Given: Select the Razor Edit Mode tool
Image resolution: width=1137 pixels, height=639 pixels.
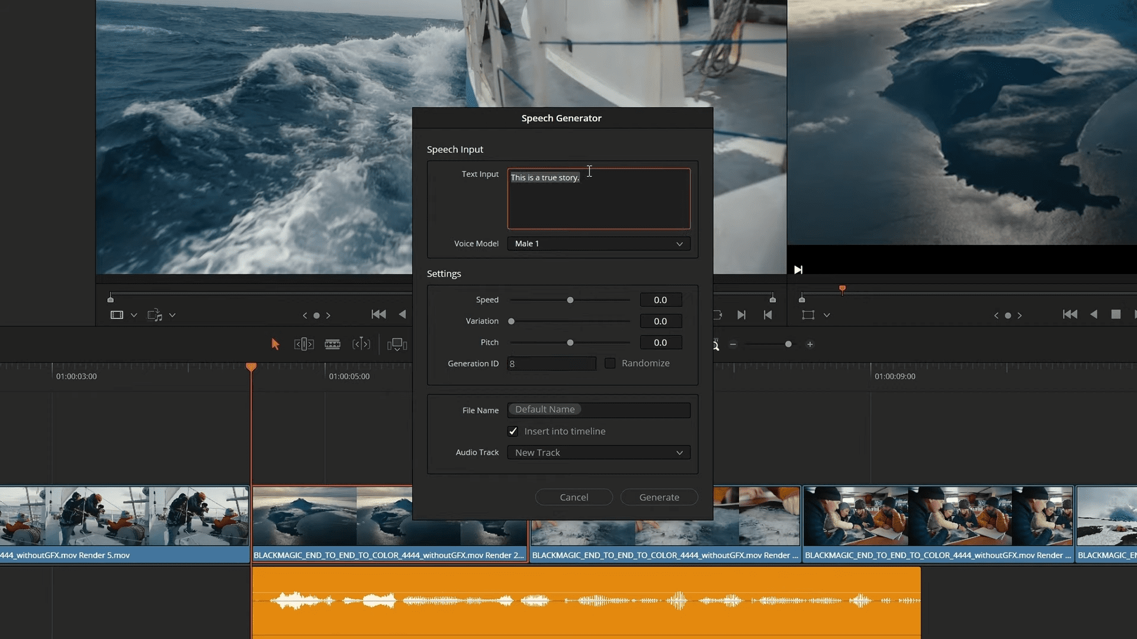Looking at the screenshot, I should [332, 344].
